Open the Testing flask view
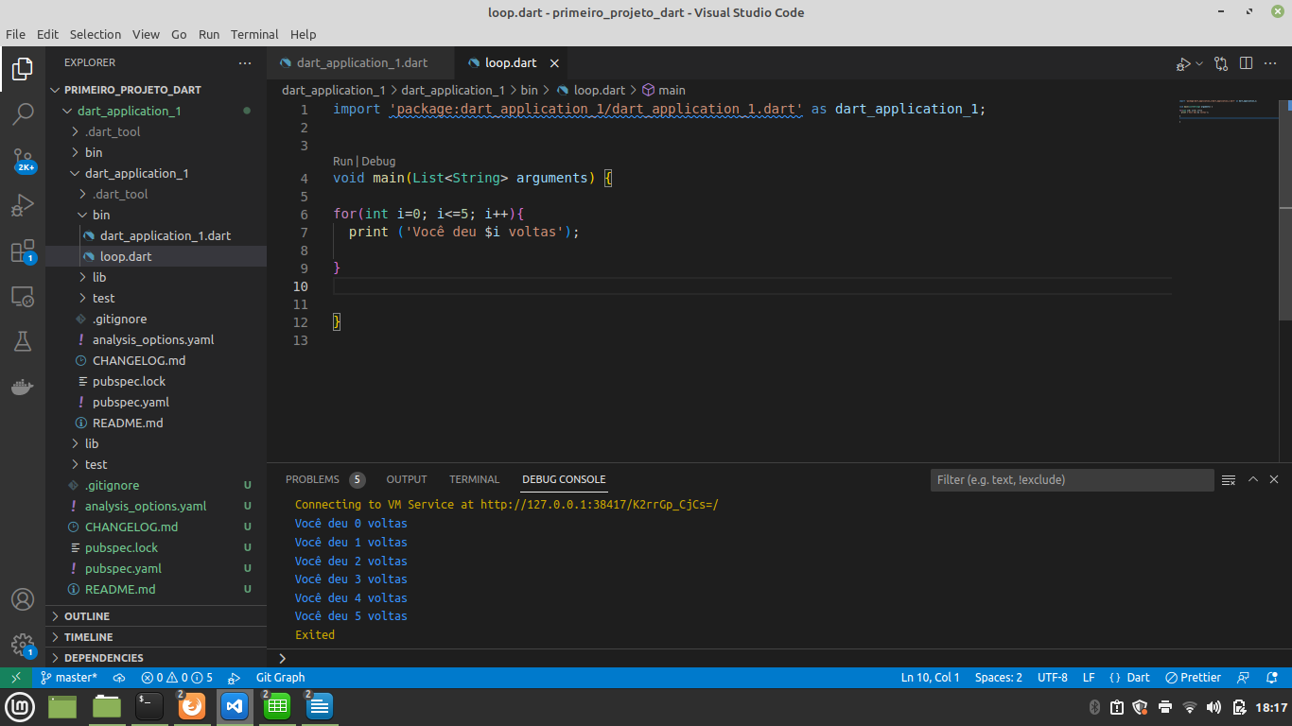Viewport: 1292px width, 726px height. pyautogui.click(x=23, y=341)
